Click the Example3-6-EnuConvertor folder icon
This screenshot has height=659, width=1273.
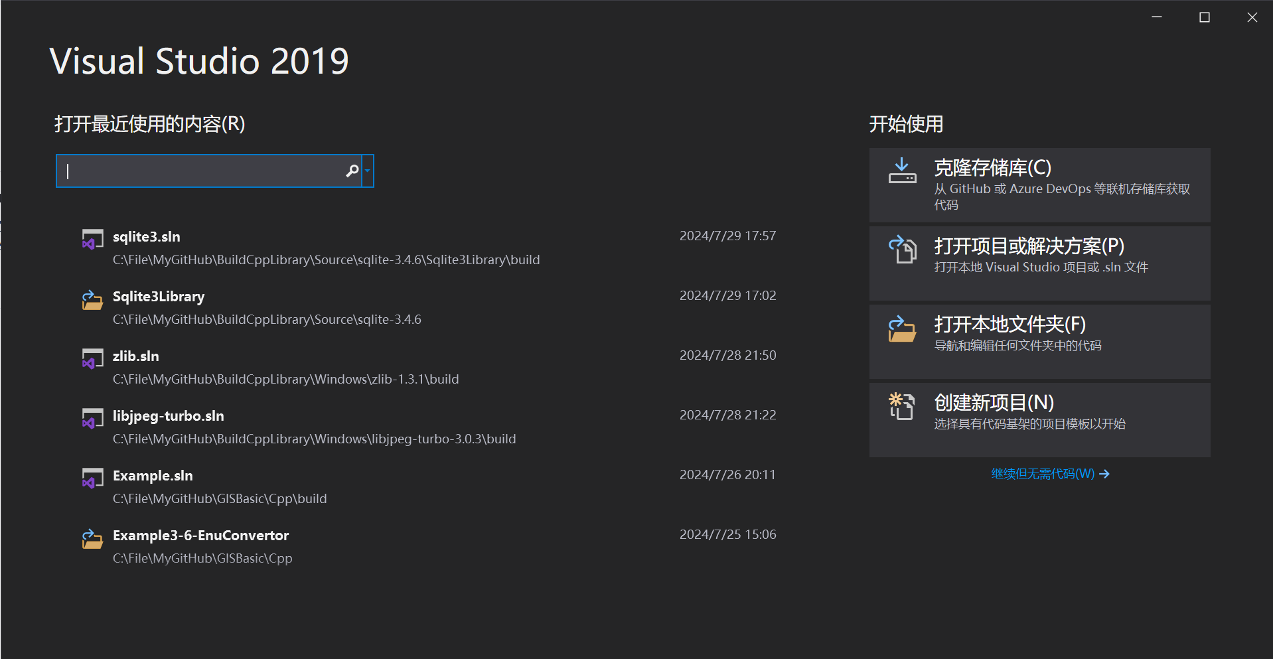(92, 538)
